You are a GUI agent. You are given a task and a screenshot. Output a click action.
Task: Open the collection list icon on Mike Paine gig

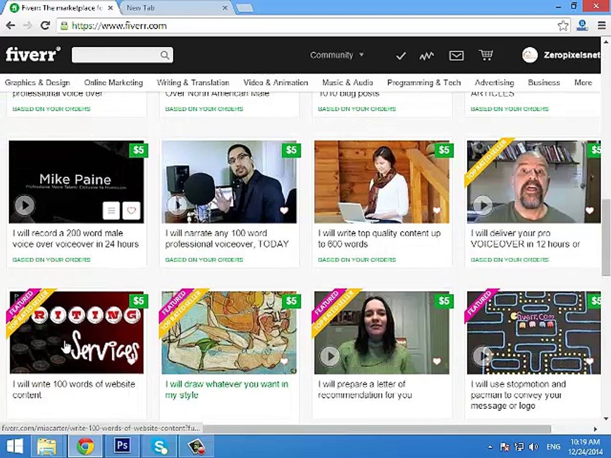pos(111,211)
